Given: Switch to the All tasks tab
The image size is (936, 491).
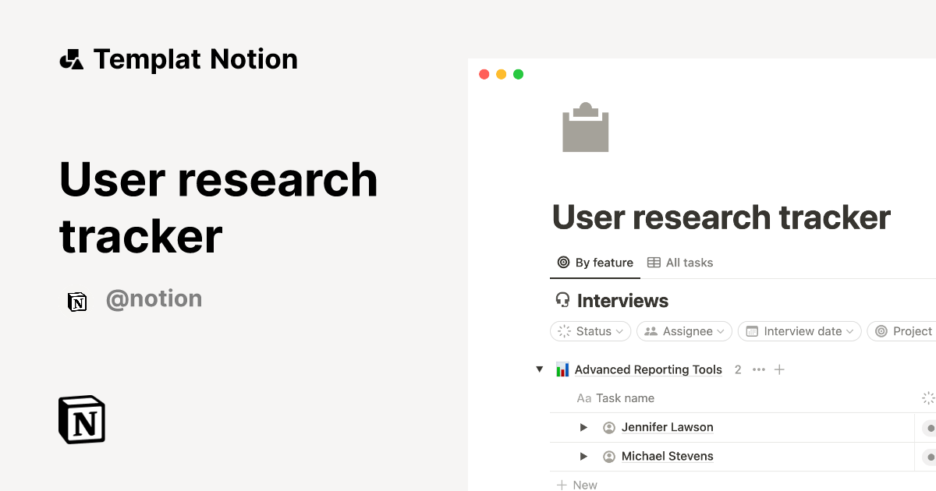Looking at the screenshot, I should 689,262.
